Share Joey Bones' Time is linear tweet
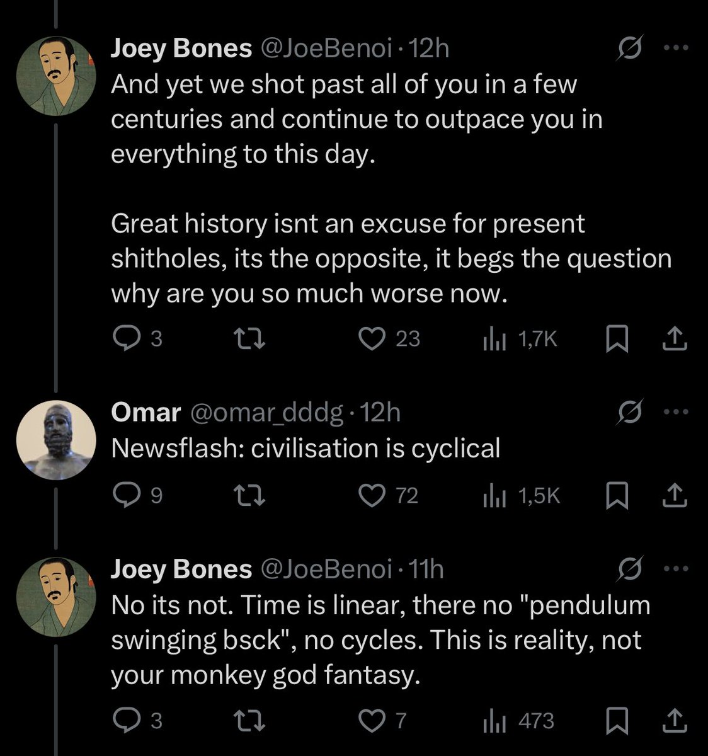708x756 pixels. coord(675,721)
